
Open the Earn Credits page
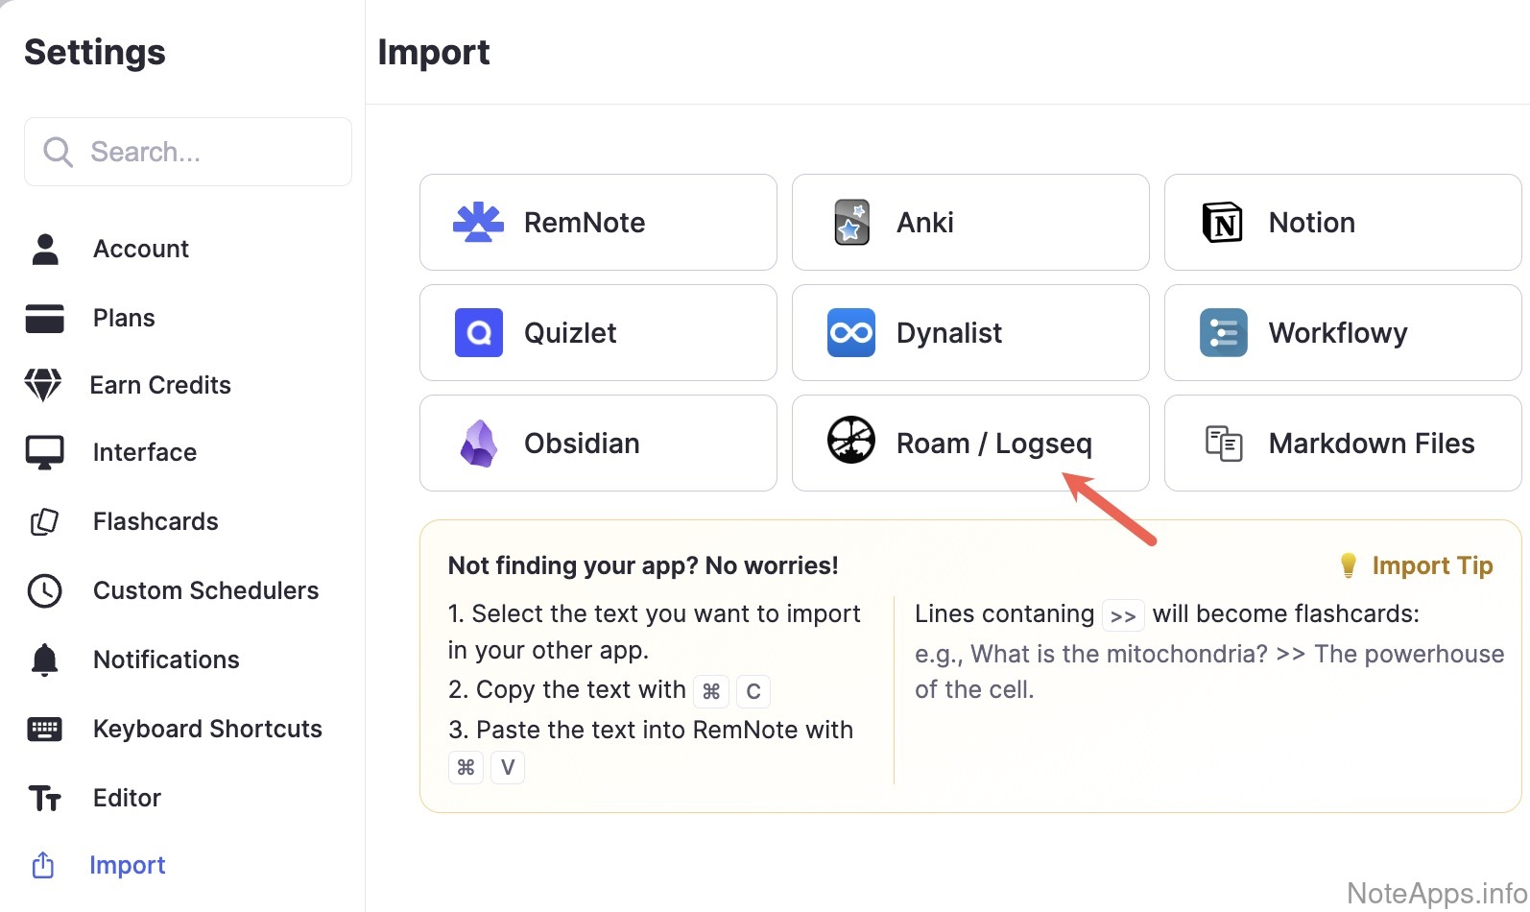point(160,385)
